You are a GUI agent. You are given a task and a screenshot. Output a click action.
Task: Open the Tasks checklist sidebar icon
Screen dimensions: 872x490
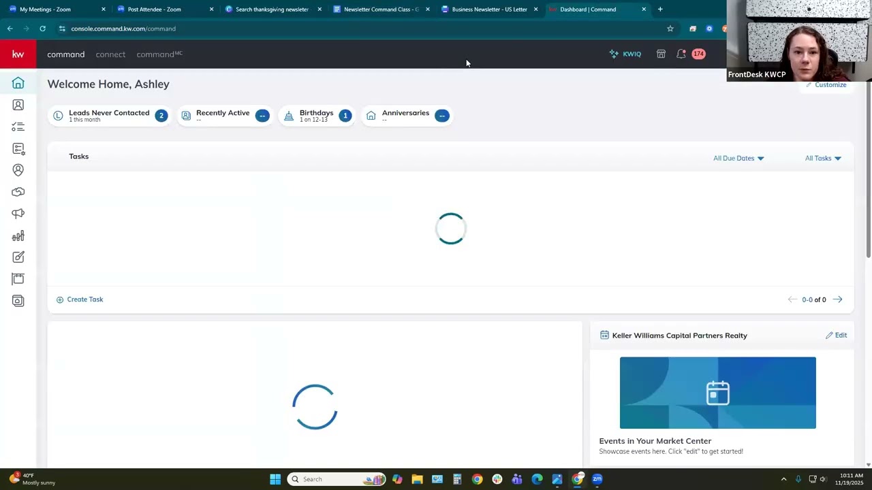click(18, 127)
